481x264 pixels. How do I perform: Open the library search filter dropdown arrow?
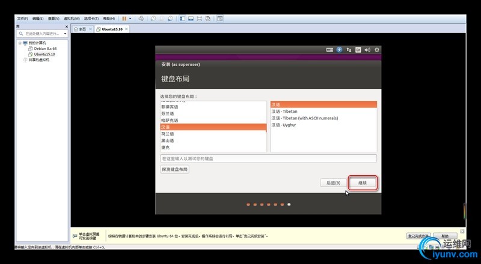[x=66, y=34]
